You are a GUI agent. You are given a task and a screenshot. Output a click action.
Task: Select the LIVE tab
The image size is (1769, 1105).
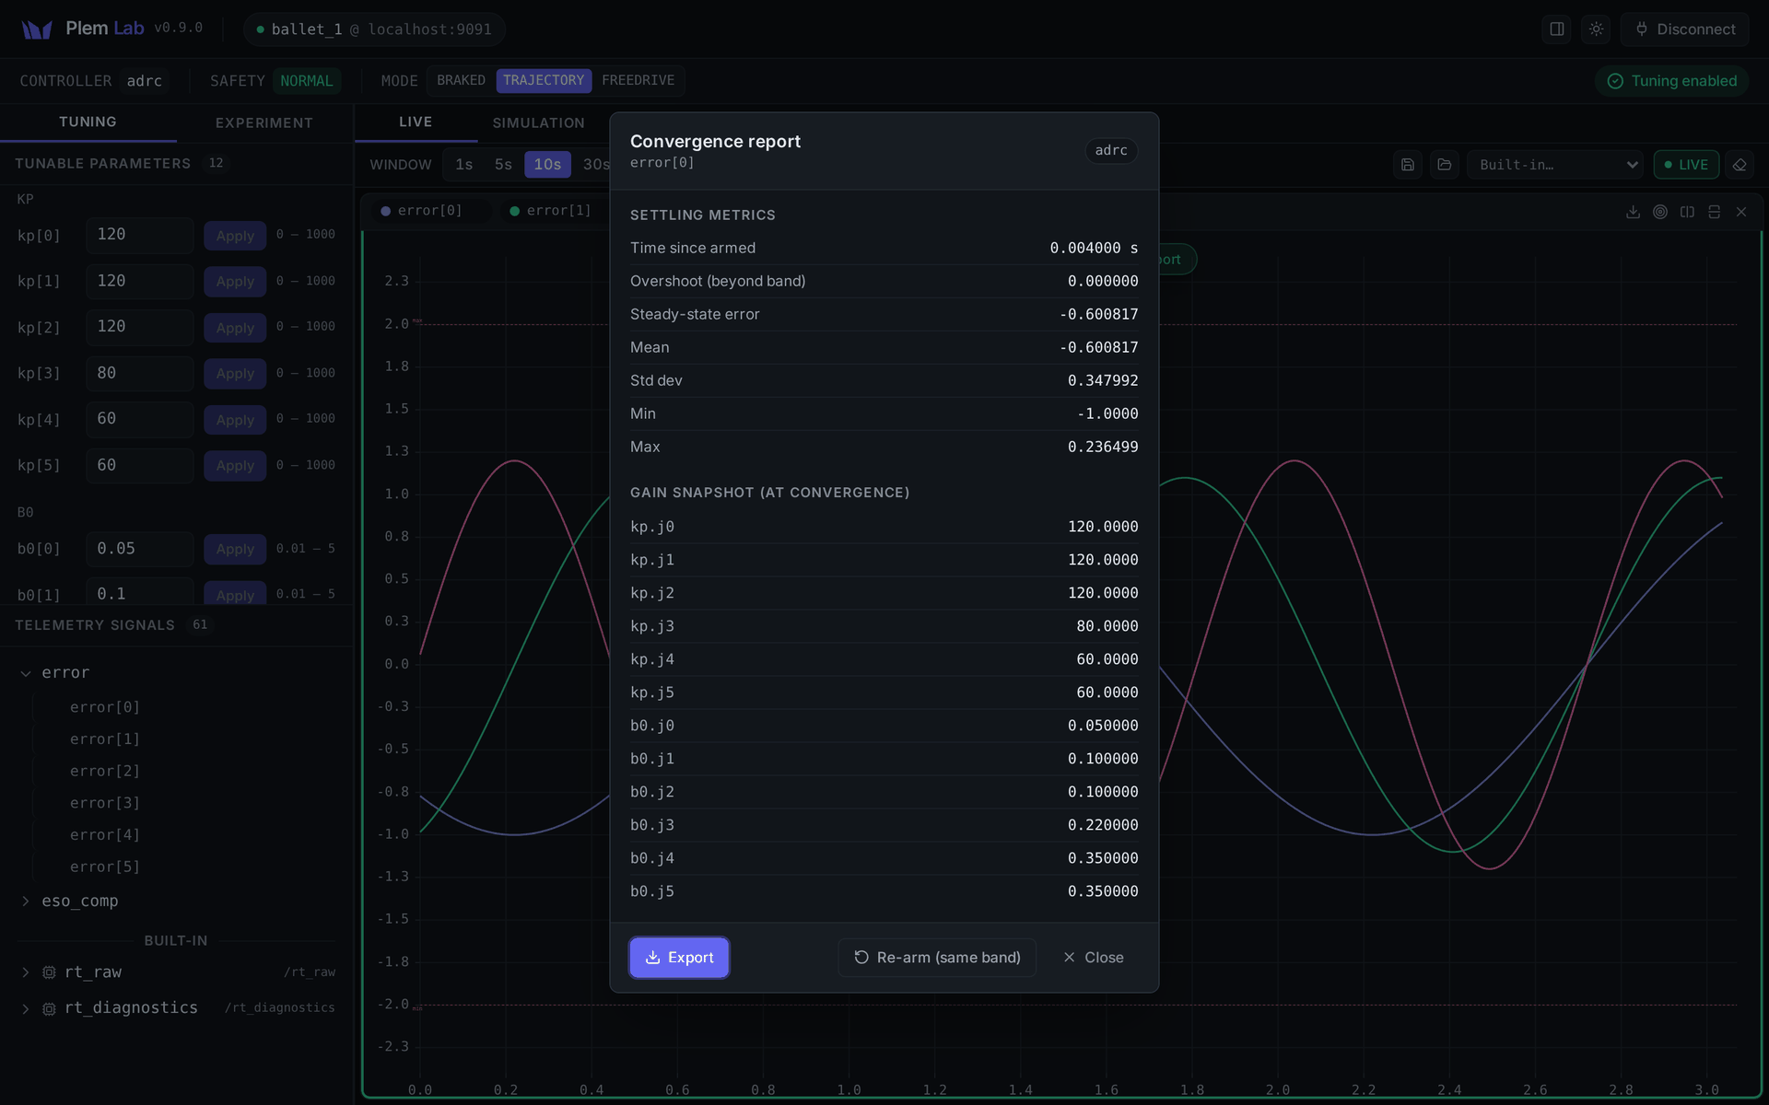pos(416,122)
